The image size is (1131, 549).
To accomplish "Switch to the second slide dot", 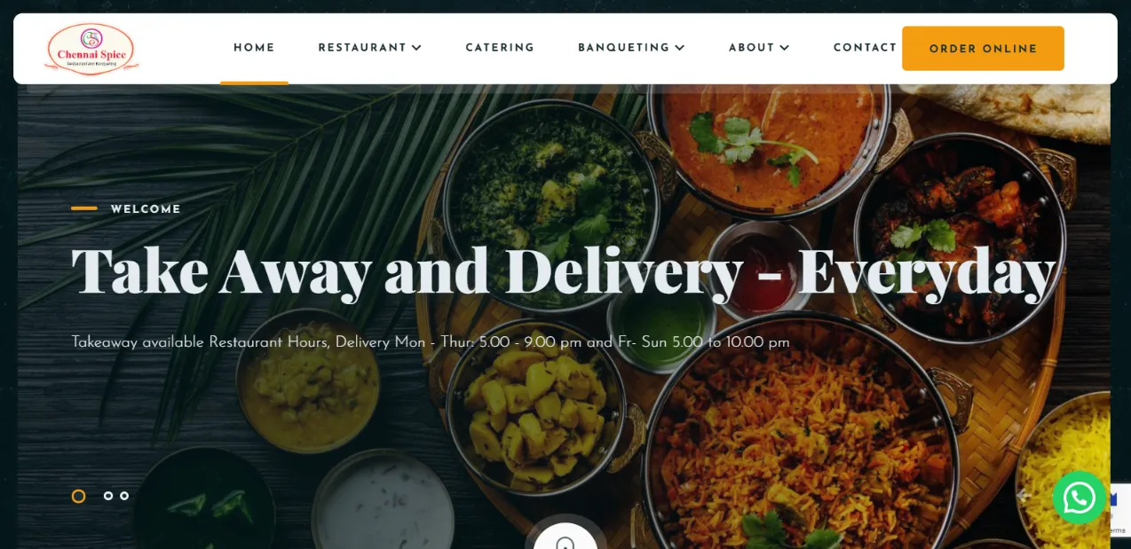I will tap(108, 496).
